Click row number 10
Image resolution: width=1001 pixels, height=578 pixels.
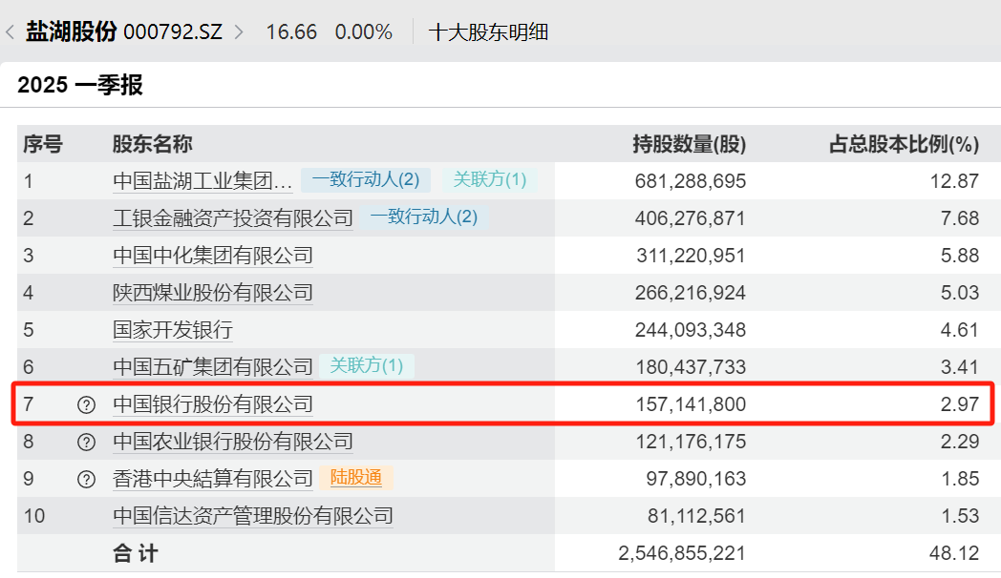coord(34,516)
